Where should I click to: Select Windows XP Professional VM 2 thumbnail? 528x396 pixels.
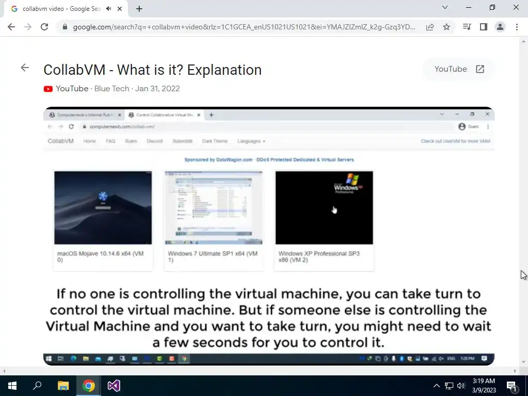click(x=324, y=207)
